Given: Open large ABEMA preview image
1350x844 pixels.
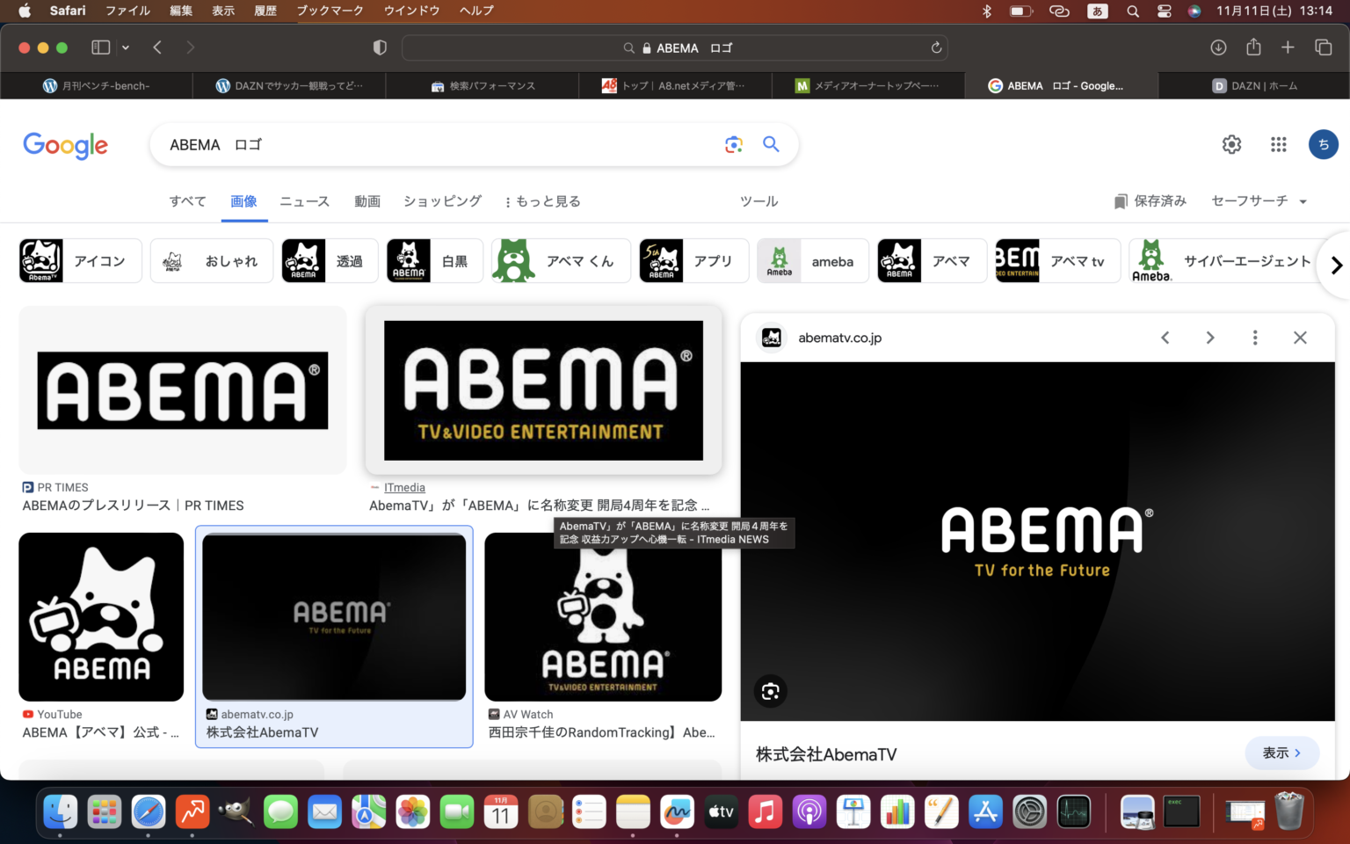Looking at the screenshot, I should (1037, 542).
